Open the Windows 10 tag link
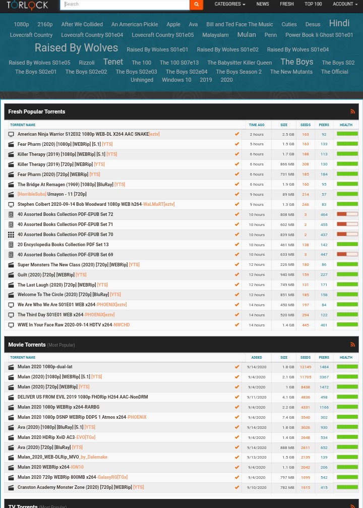This screenshot has height=508, width=363. pyautogui.click(x=176, y=80)
